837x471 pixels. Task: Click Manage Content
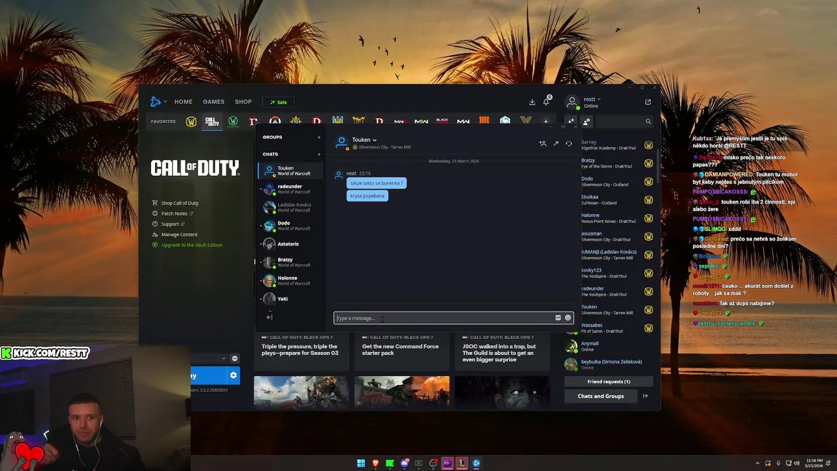[175, 234]
